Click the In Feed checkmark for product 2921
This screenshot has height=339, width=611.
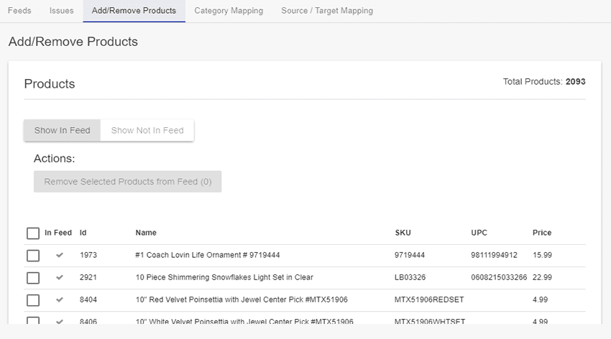pyautogui.click(x=59, y=277)
